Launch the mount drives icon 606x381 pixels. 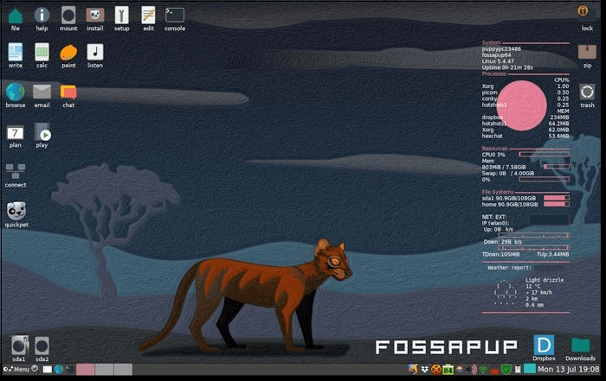tap(68, 16)
